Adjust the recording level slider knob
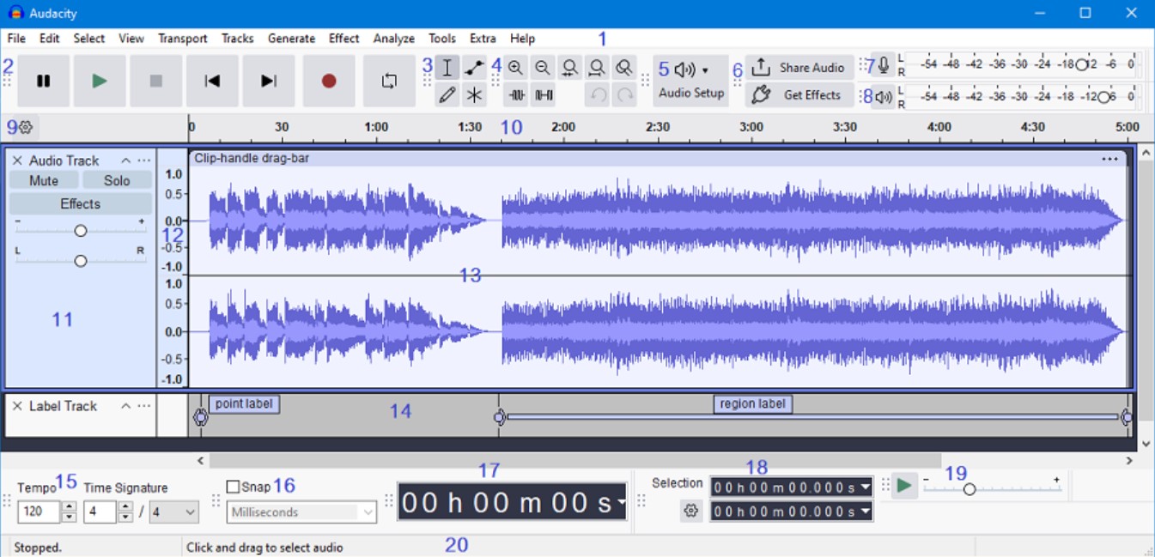 pyautogui.click(x=1082, y=64)
